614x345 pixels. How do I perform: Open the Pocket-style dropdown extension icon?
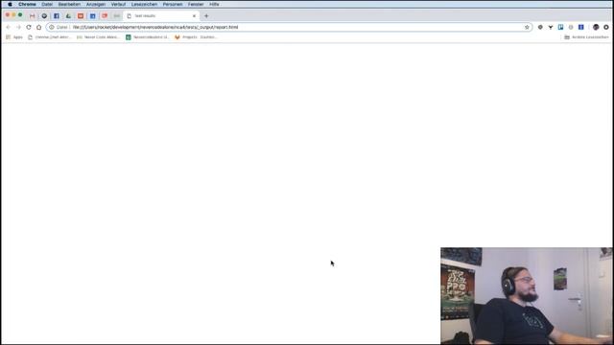[551, 28]
